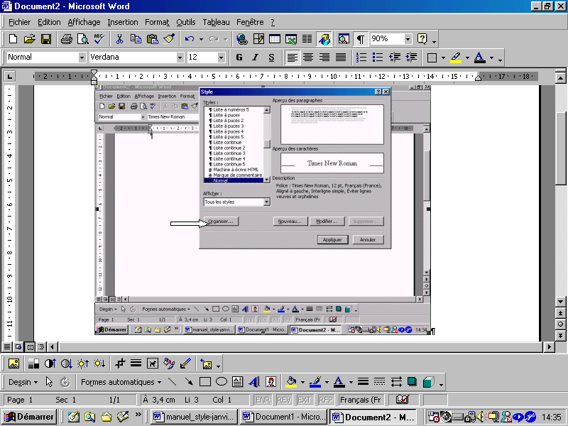Insert a text box from Drawing toolbar
Image resolution: width=568 pixels, height=426 pixels.
[x=238, y=382]
